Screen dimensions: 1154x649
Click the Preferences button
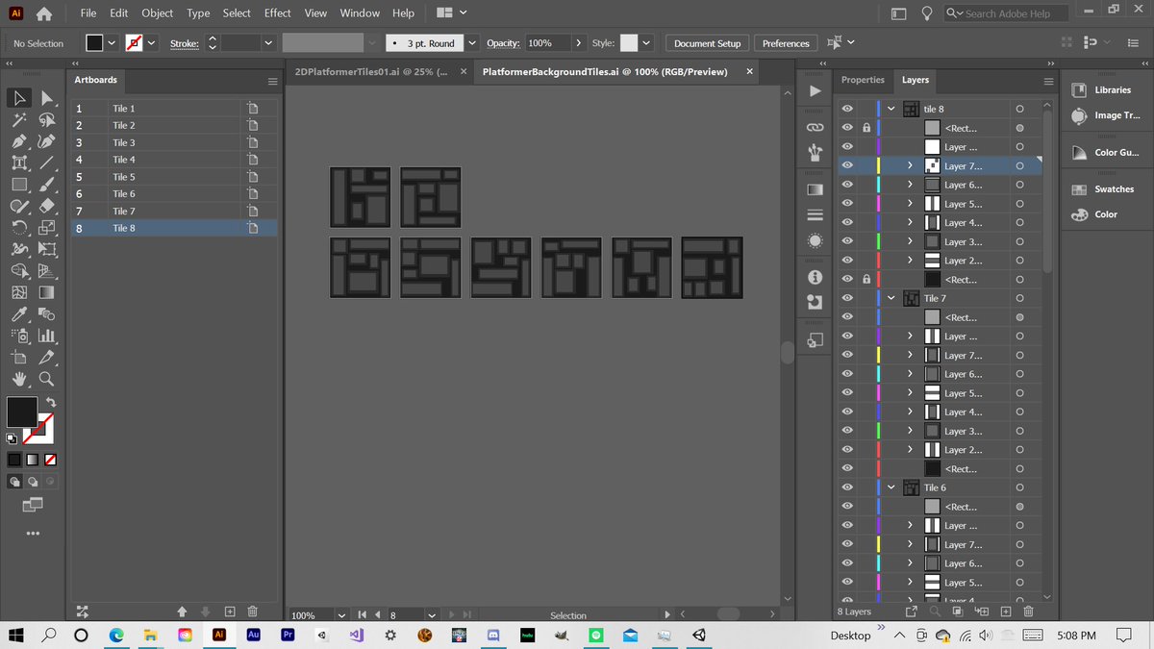click(786, 43)
